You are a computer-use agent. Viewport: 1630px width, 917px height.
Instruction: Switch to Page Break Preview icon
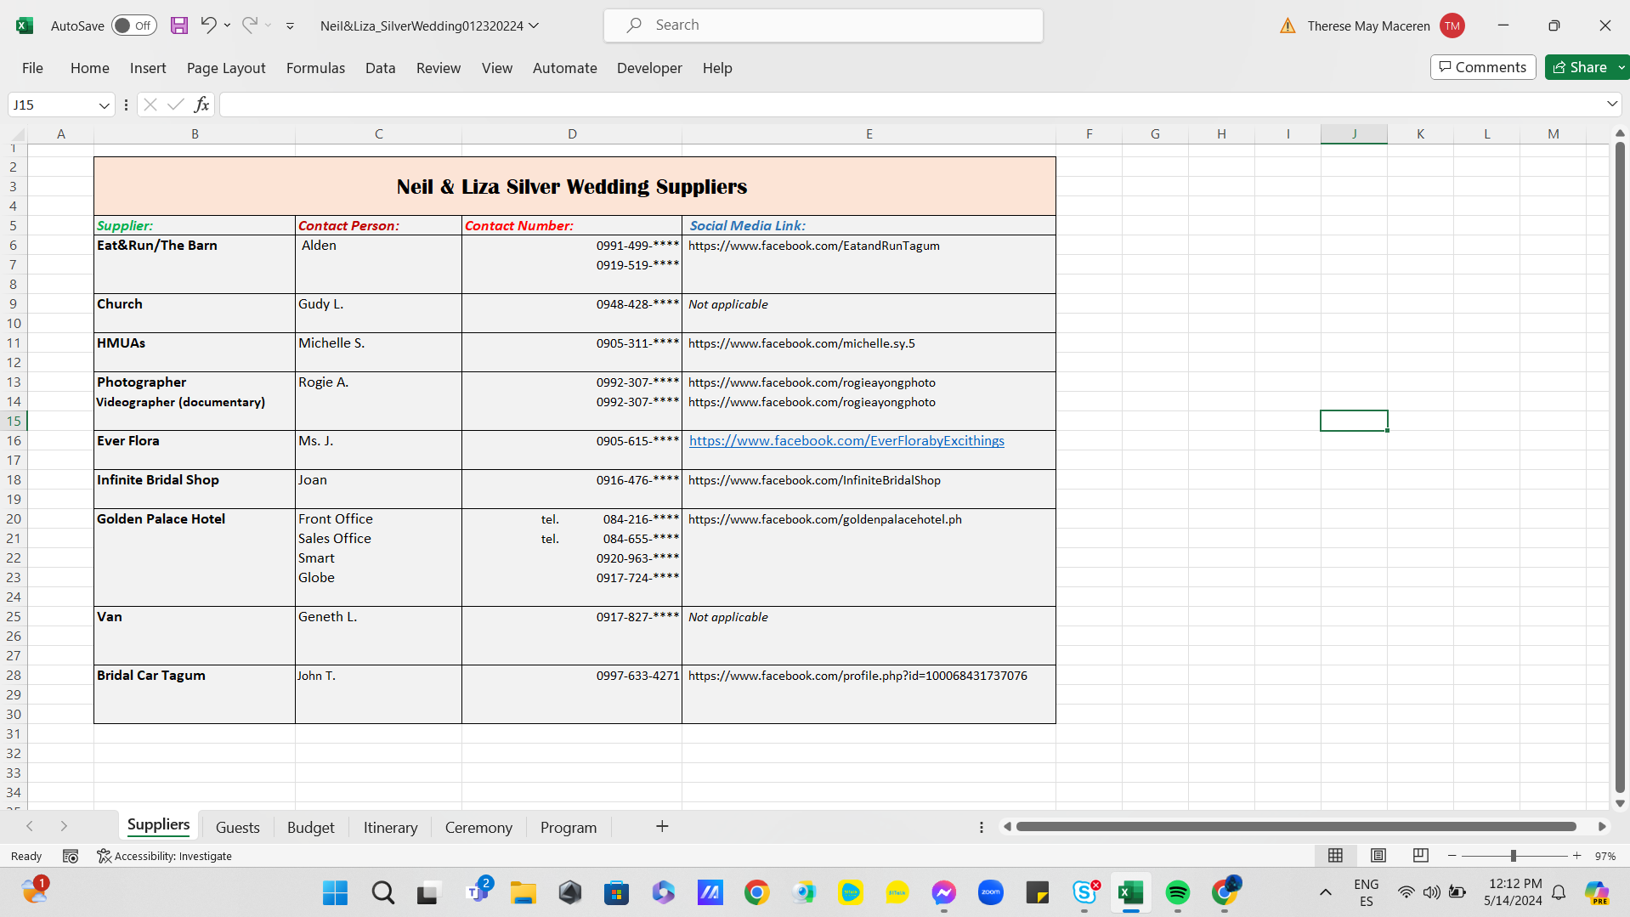click(x=1421, y=856)
